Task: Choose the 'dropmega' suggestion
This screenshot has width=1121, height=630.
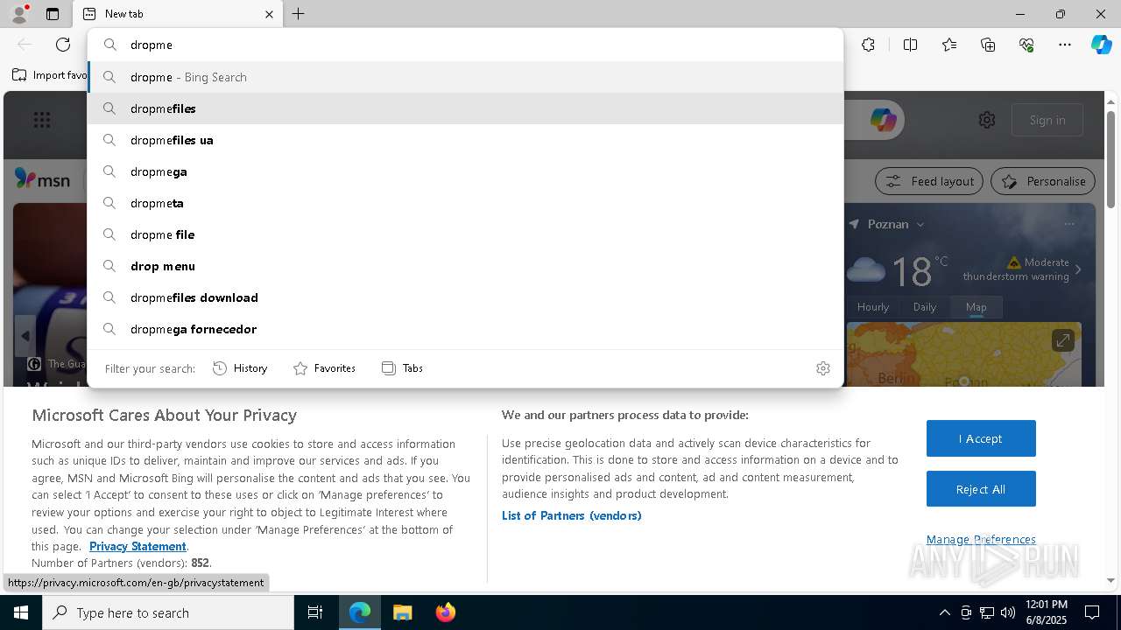Action: pos(465,171)
